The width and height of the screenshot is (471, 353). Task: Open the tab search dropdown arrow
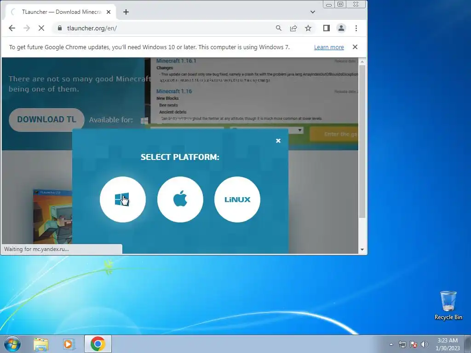coord(313,12)
